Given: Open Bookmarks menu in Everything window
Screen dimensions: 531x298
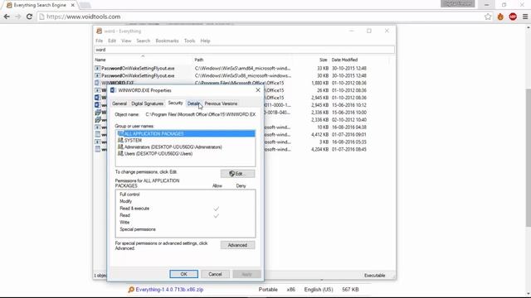Looking at the screenshot, I should (x=167, y=41).
